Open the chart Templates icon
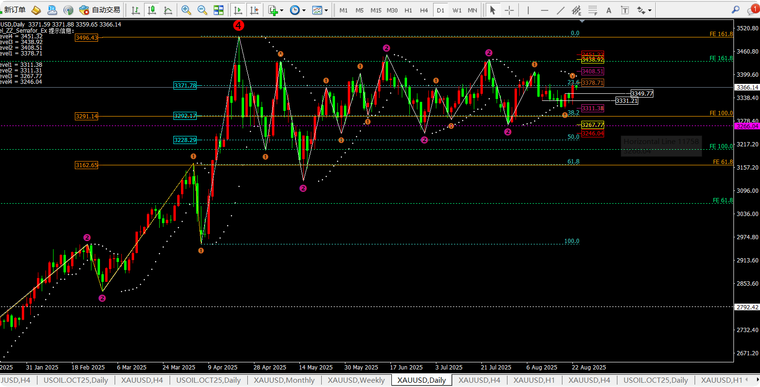760x387 pixels. tap(317, 10)
